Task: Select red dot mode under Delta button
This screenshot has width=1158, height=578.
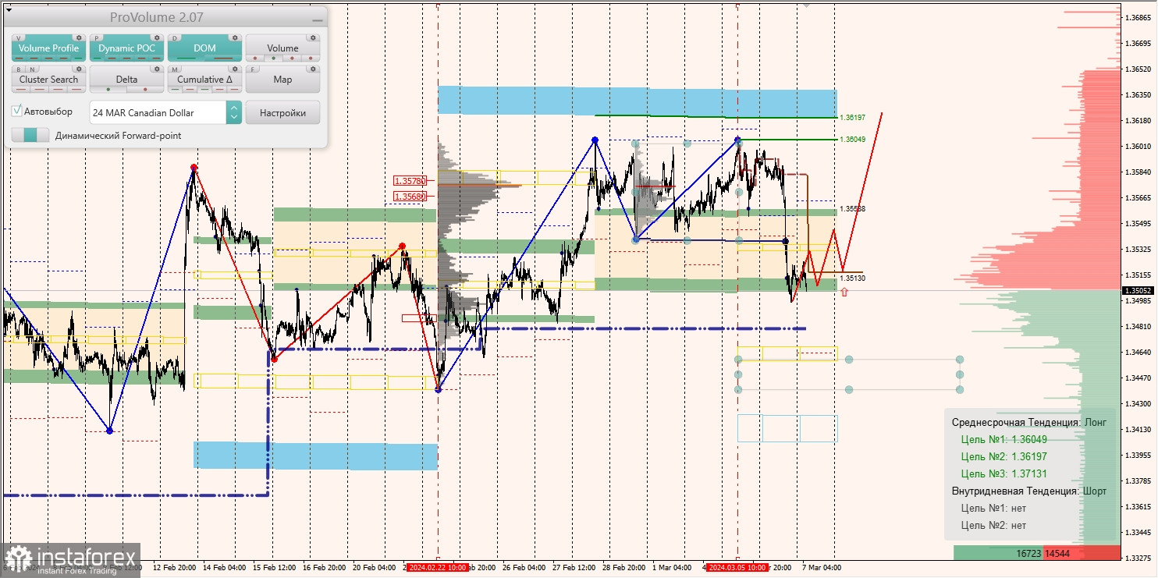Action: (x=145, y=89)
